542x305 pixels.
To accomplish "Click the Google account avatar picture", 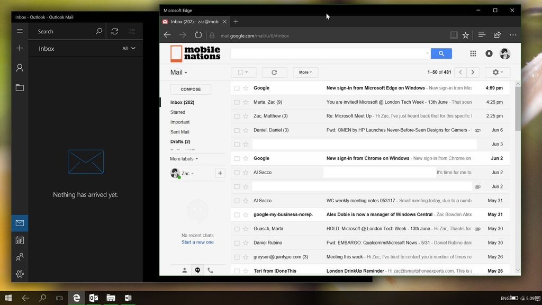I will [504, 53].
